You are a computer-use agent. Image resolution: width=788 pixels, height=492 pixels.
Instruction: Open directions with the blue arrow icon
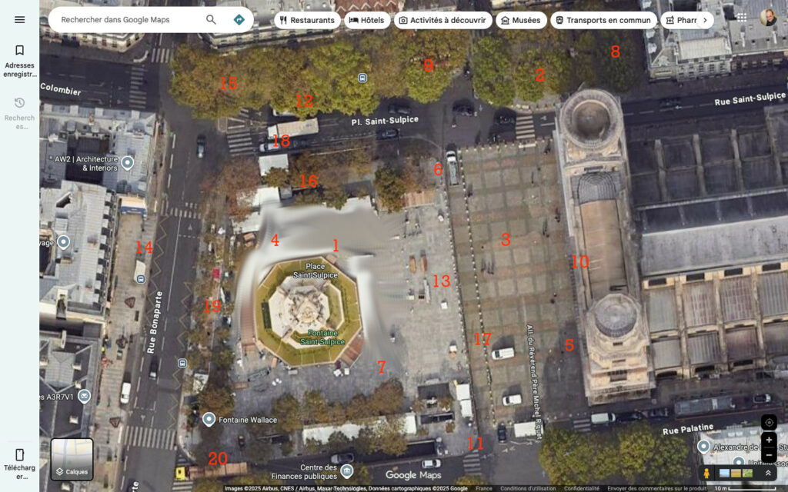(239, 19)
